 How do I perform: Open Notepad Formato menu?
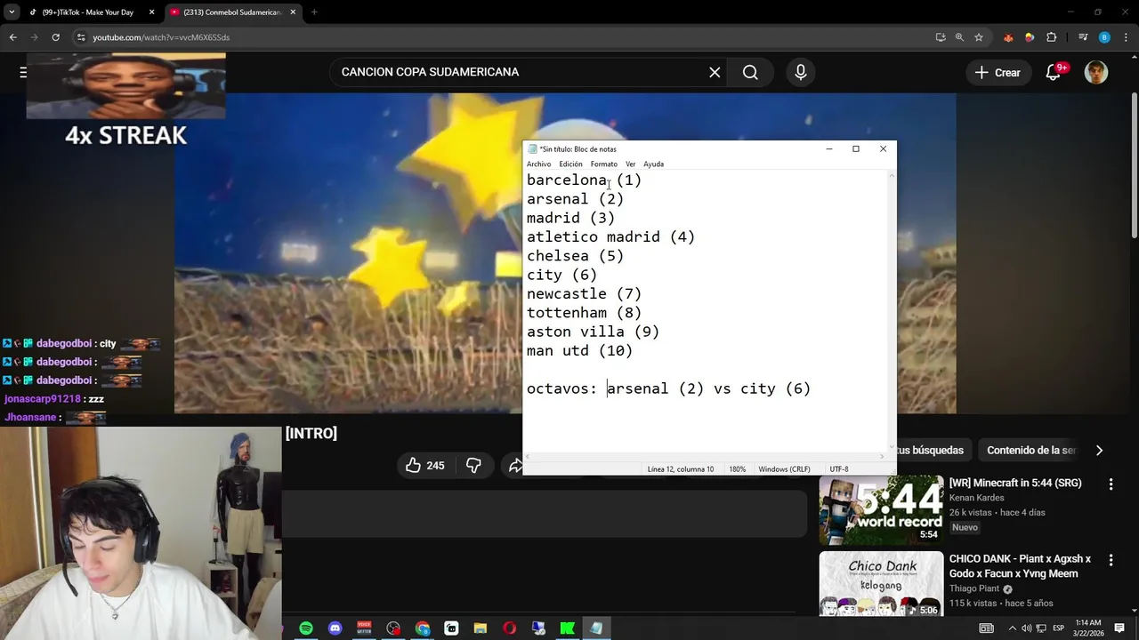coord(603,164)
